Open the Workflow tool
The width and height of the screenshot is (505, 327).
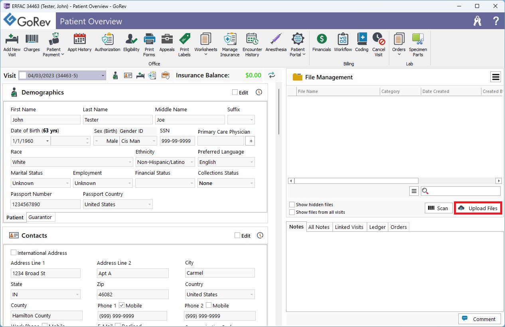[x=343, y=43]
